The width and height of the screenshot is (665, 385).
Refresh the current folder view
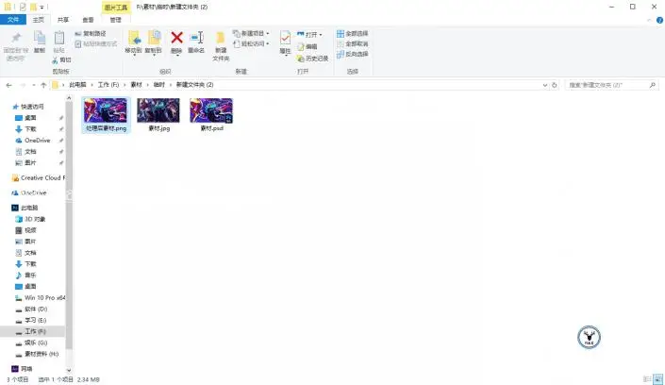554,85
